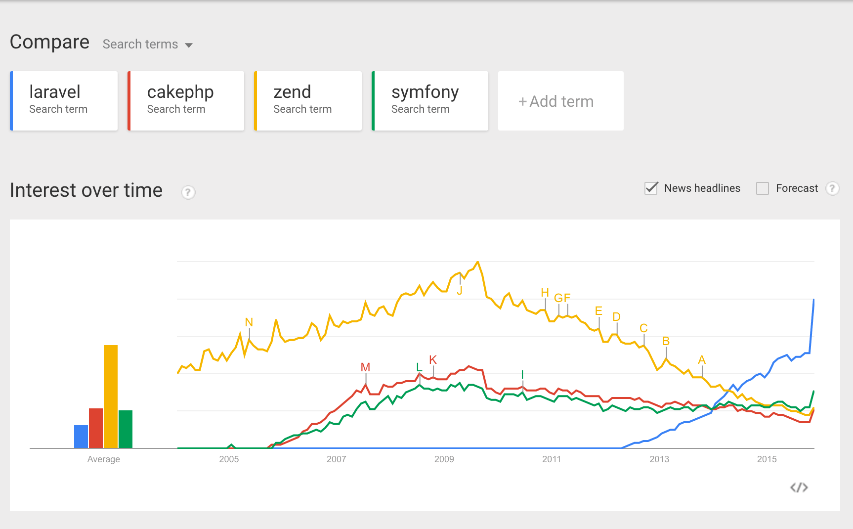The height and width of the screenshot is (529, 853).
Task: Select the cakephp search term card
Action: [186, 101]
